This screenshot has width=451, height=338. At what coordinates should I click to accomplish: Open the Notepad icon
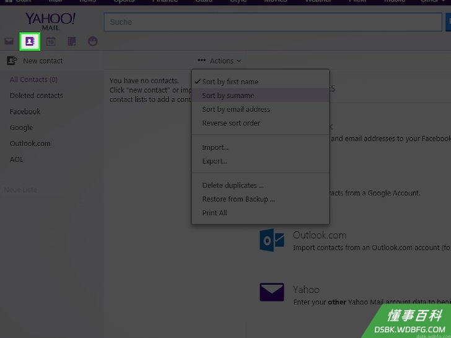click(72, 41)
